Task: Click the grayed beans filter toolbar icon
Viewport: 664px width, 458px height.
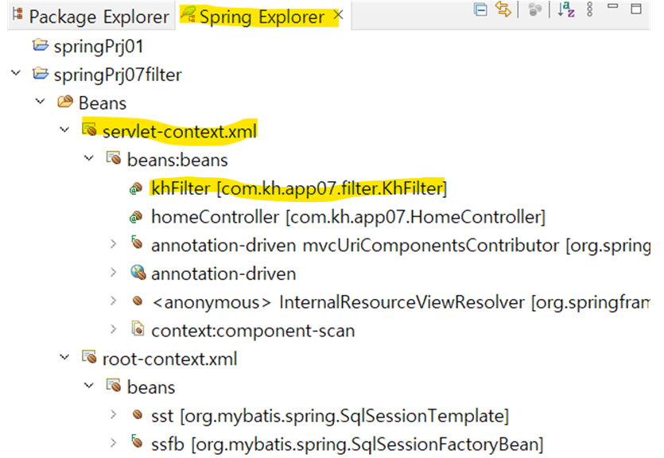Action: pyautogui.click(x=535, y=10)
